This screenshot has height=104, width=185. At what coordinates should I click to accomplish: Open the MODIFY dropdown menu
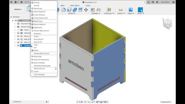pyautogui.click(x=72, y=14)
